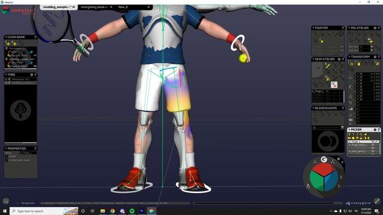The height and width of the screenshot is (215, 383).
Task: Click second yellow plus icon in Char Bank
Action: click(14, 44)
